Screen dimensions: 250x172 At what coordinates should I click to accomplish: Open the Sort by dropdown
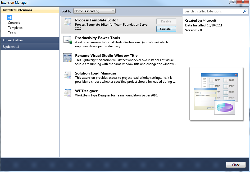click(94, 11)
